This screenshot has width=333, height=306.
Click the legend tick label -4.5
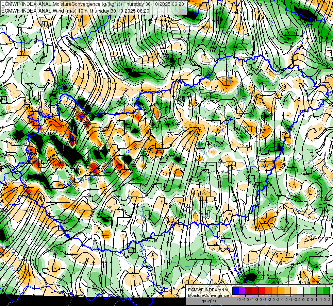click(246, 300)
